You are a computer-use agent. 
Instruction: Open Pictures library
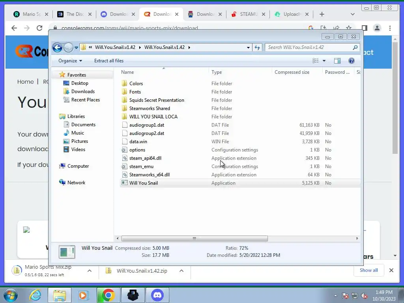[80, 141]
